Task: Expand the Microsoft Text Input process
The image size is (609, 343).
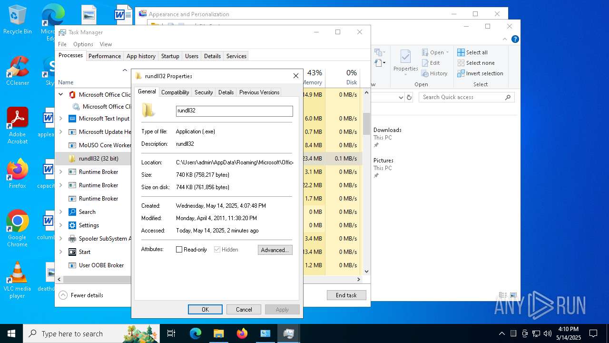Action: coord(60,119)
